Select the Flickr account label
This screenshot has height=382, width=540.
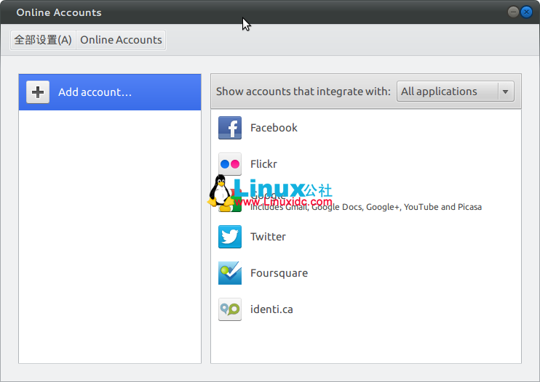pyautogui.click(x=263, y=164)
